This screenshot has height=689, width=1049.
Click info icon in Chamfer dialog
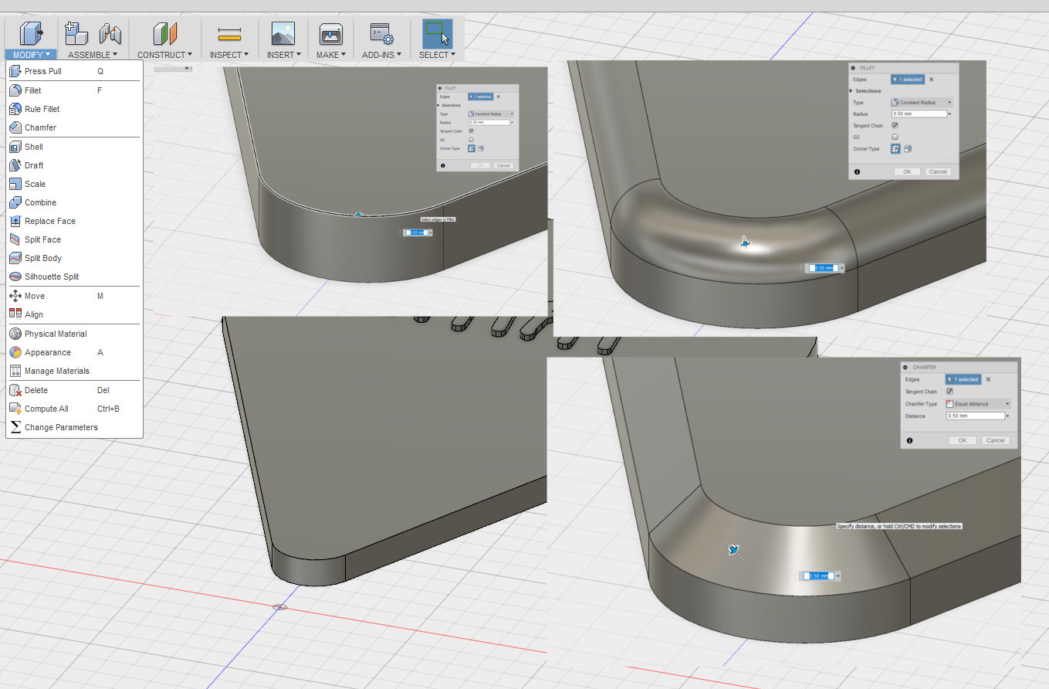pyautogui.click(x=909, y=440)
